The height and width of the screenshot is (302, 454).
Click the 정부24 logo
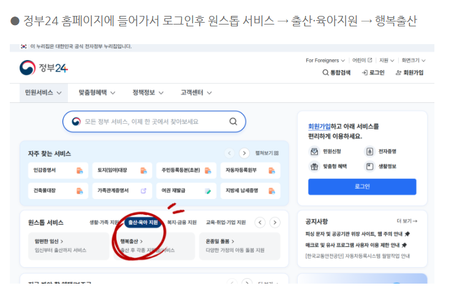point(44,68)
